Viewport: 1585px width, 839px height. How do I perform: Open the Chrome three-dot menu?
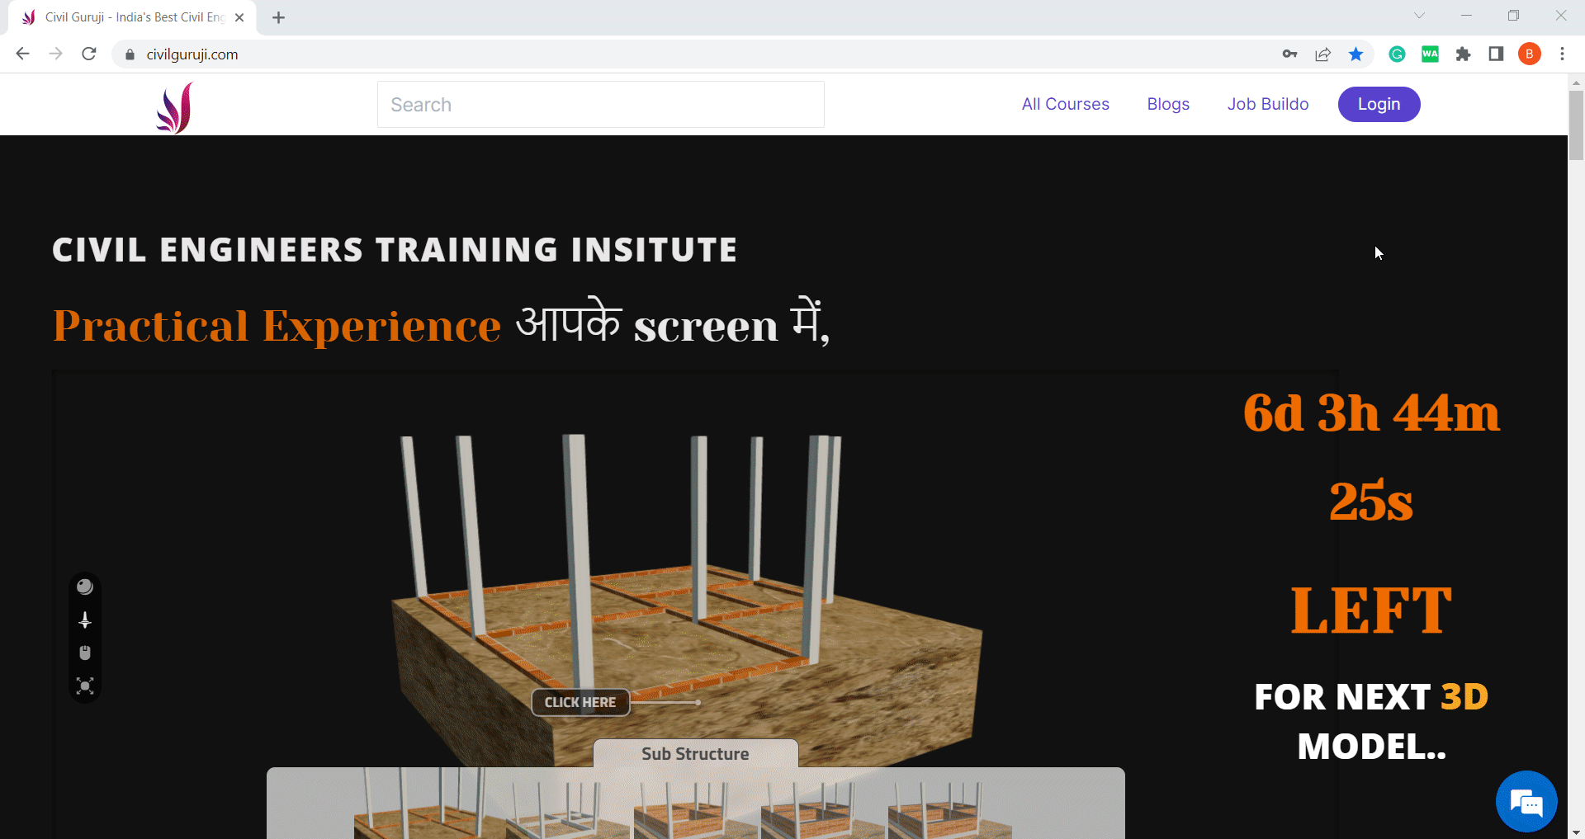tap(1562, 54)
